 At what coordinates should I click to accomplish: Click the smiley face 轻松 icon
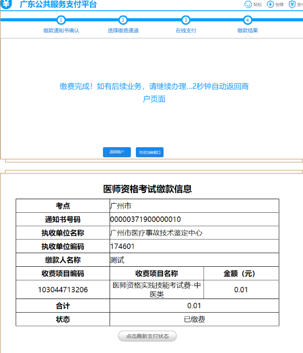(248, 5)
